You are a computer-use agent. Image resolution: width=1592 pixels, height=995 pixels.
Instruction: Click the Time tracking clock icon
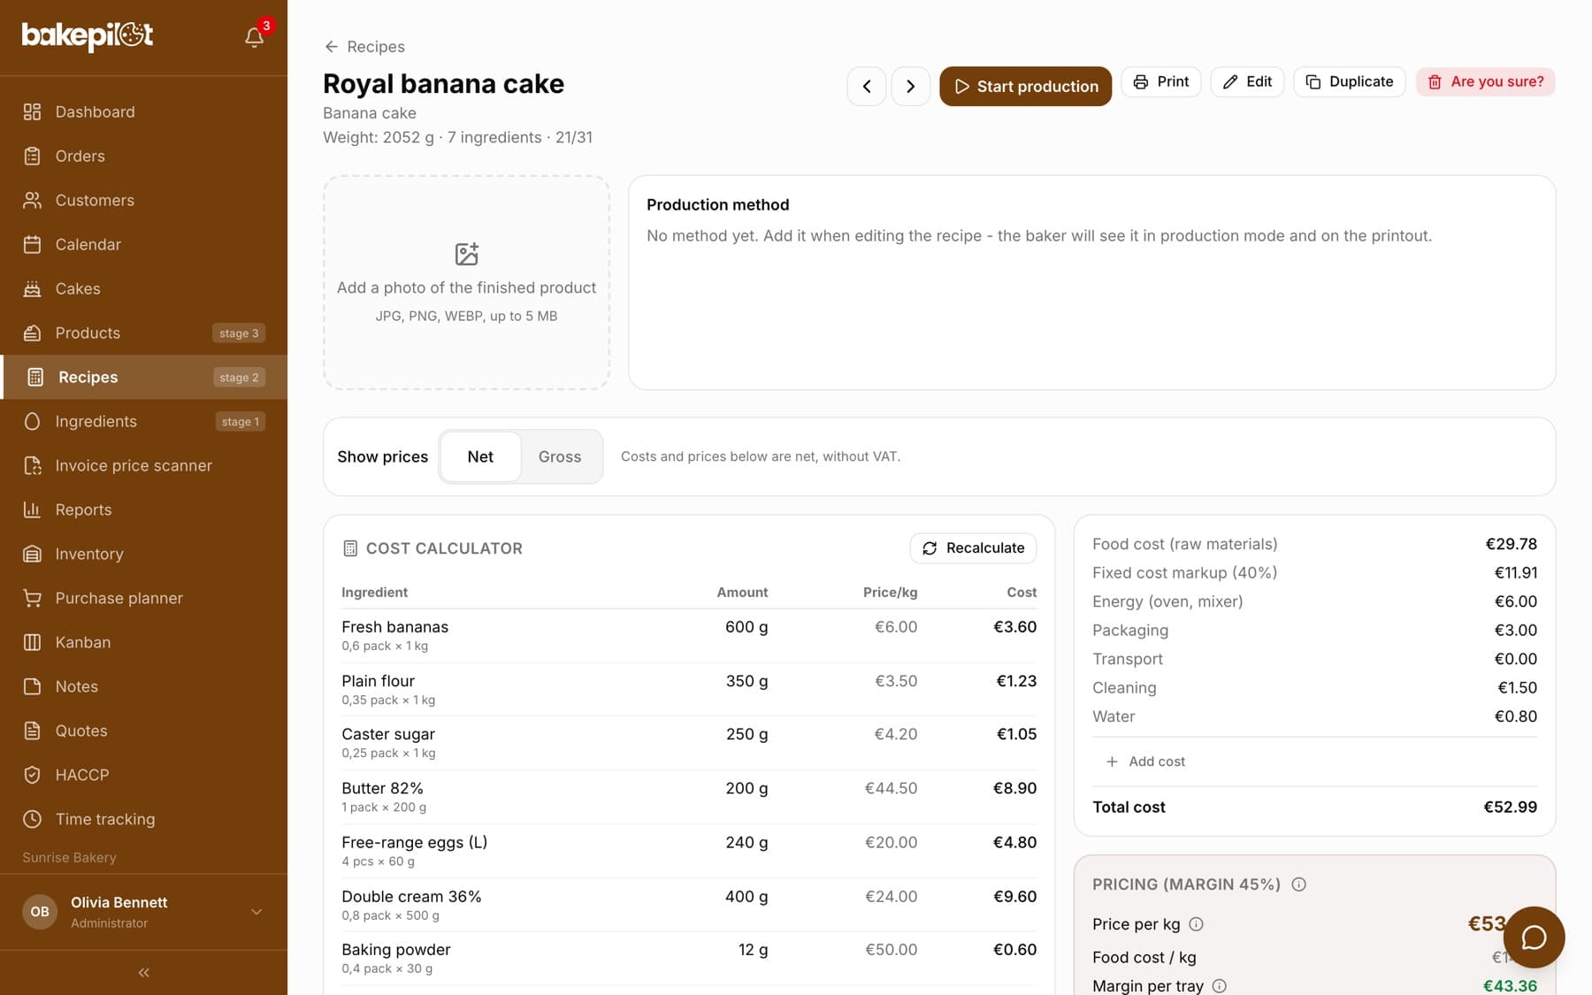[32, 819]
